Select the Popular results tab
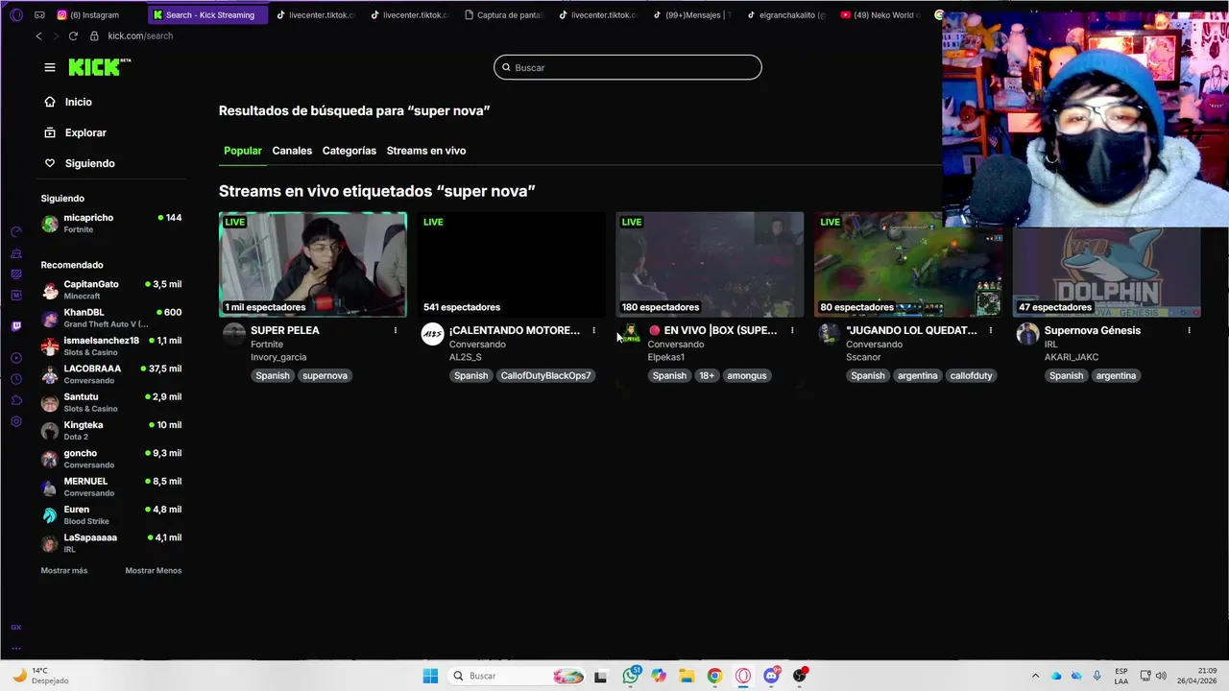1229x691 pixels. coord(243,151)
